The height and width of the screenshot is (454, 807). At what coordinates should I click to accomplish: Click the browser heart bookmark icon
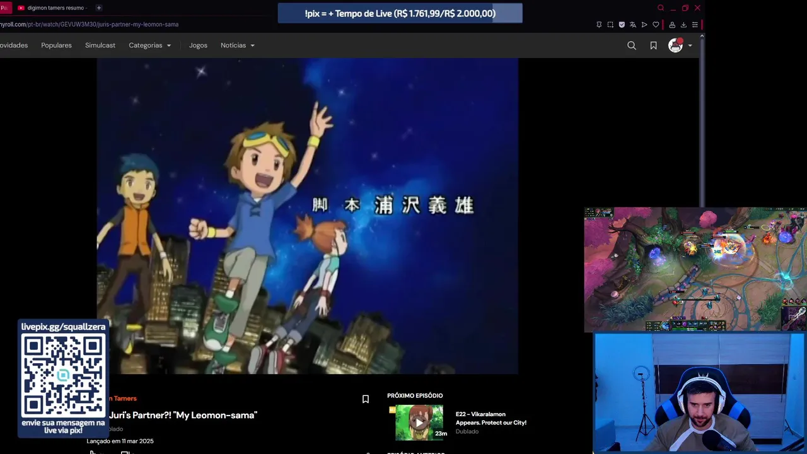click(x=656, y=25)
